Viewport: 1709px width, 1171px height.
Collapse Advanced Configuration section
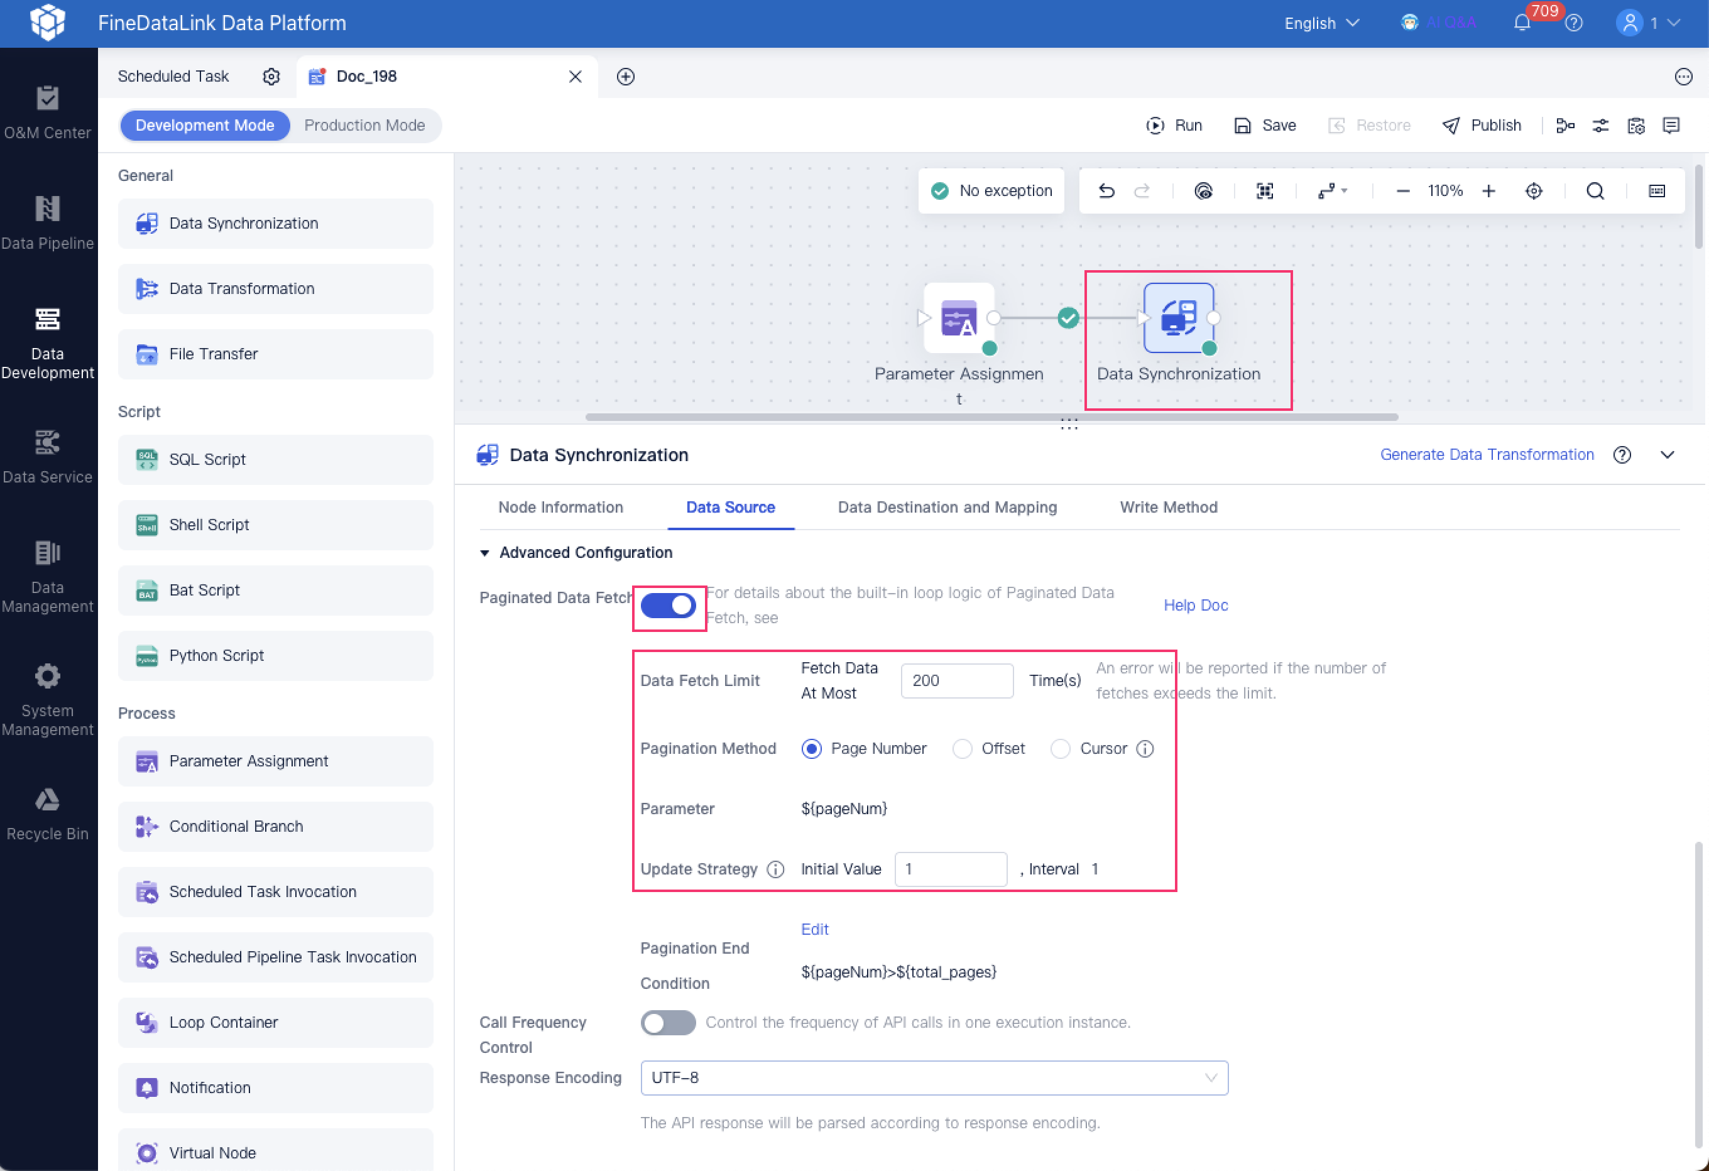484,553
